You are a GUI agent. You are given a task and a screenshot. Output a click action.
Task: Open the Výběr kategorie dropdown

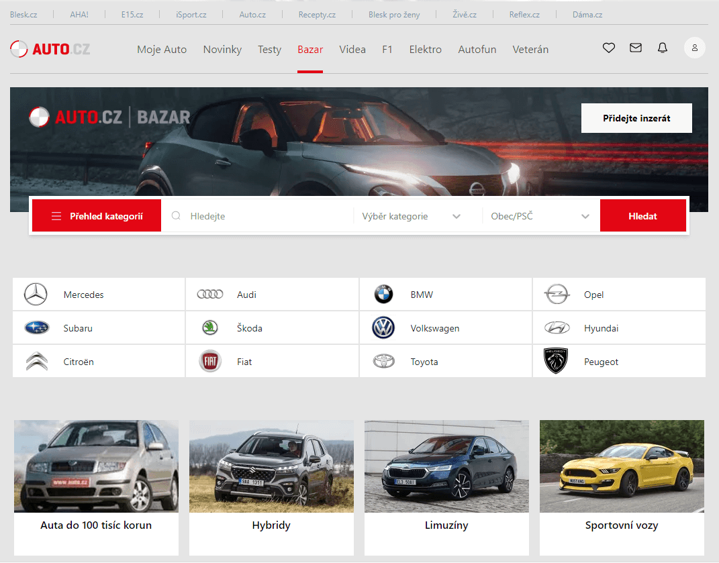pos(412,216)
